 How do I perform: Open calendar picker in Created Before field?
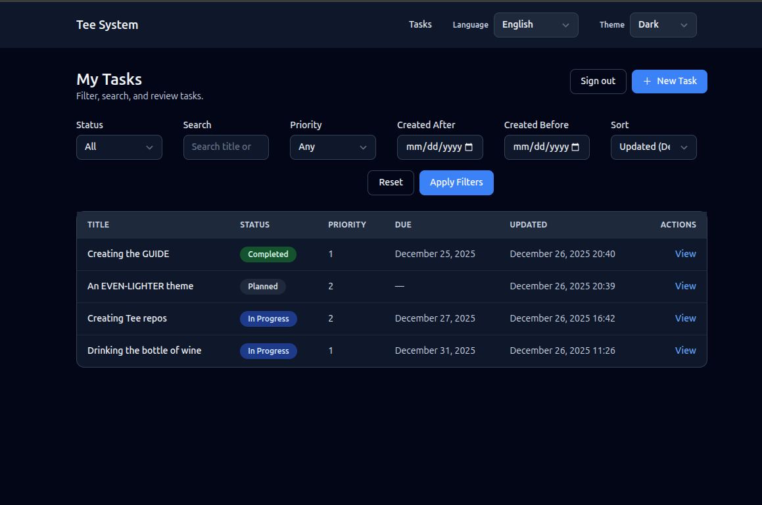tap(575, 147)
